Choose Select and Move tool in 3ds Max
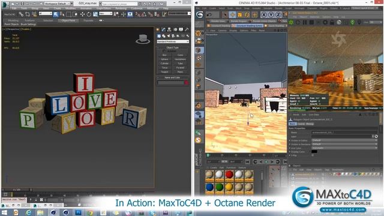The width and height of the screenshot is (384, 216). 83,14
